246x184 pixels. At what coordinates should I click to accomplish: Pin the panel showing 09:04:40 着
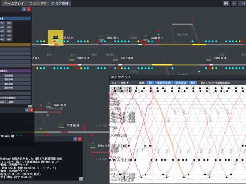pyautogui.click(x=27, y=110)
